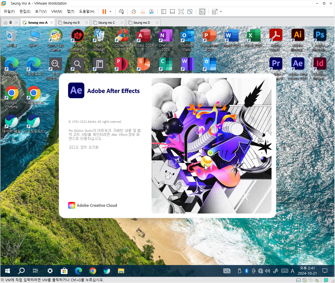Take a VM snapshot
Viewport: 335px width, 283px height.
(x=134, y=12)
